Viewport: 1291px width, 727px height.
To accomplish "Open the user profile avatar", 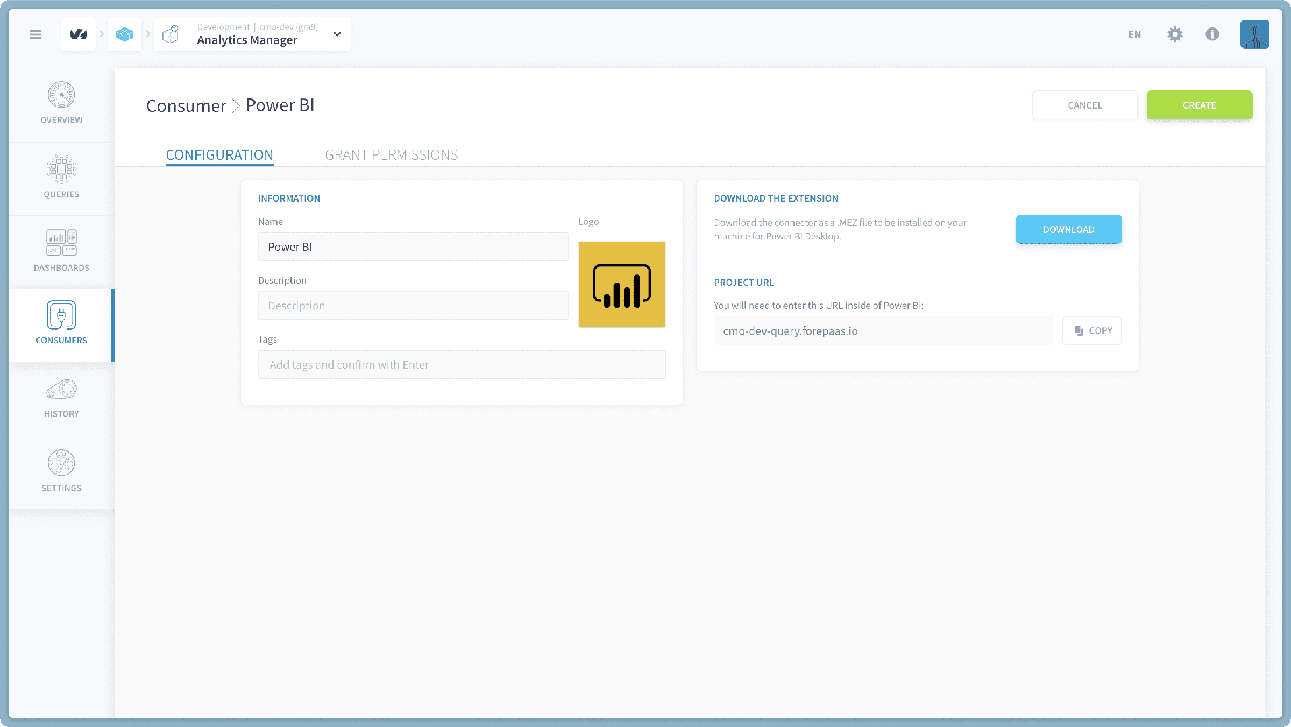I will coord(1255,34).
